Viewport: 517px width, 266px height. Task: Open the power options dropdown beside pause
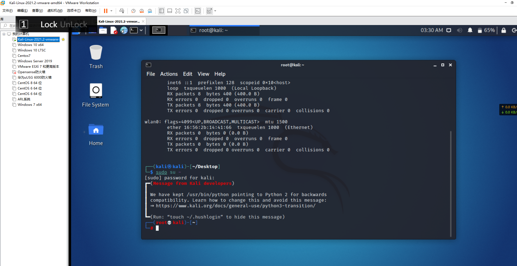pos(111,11)
